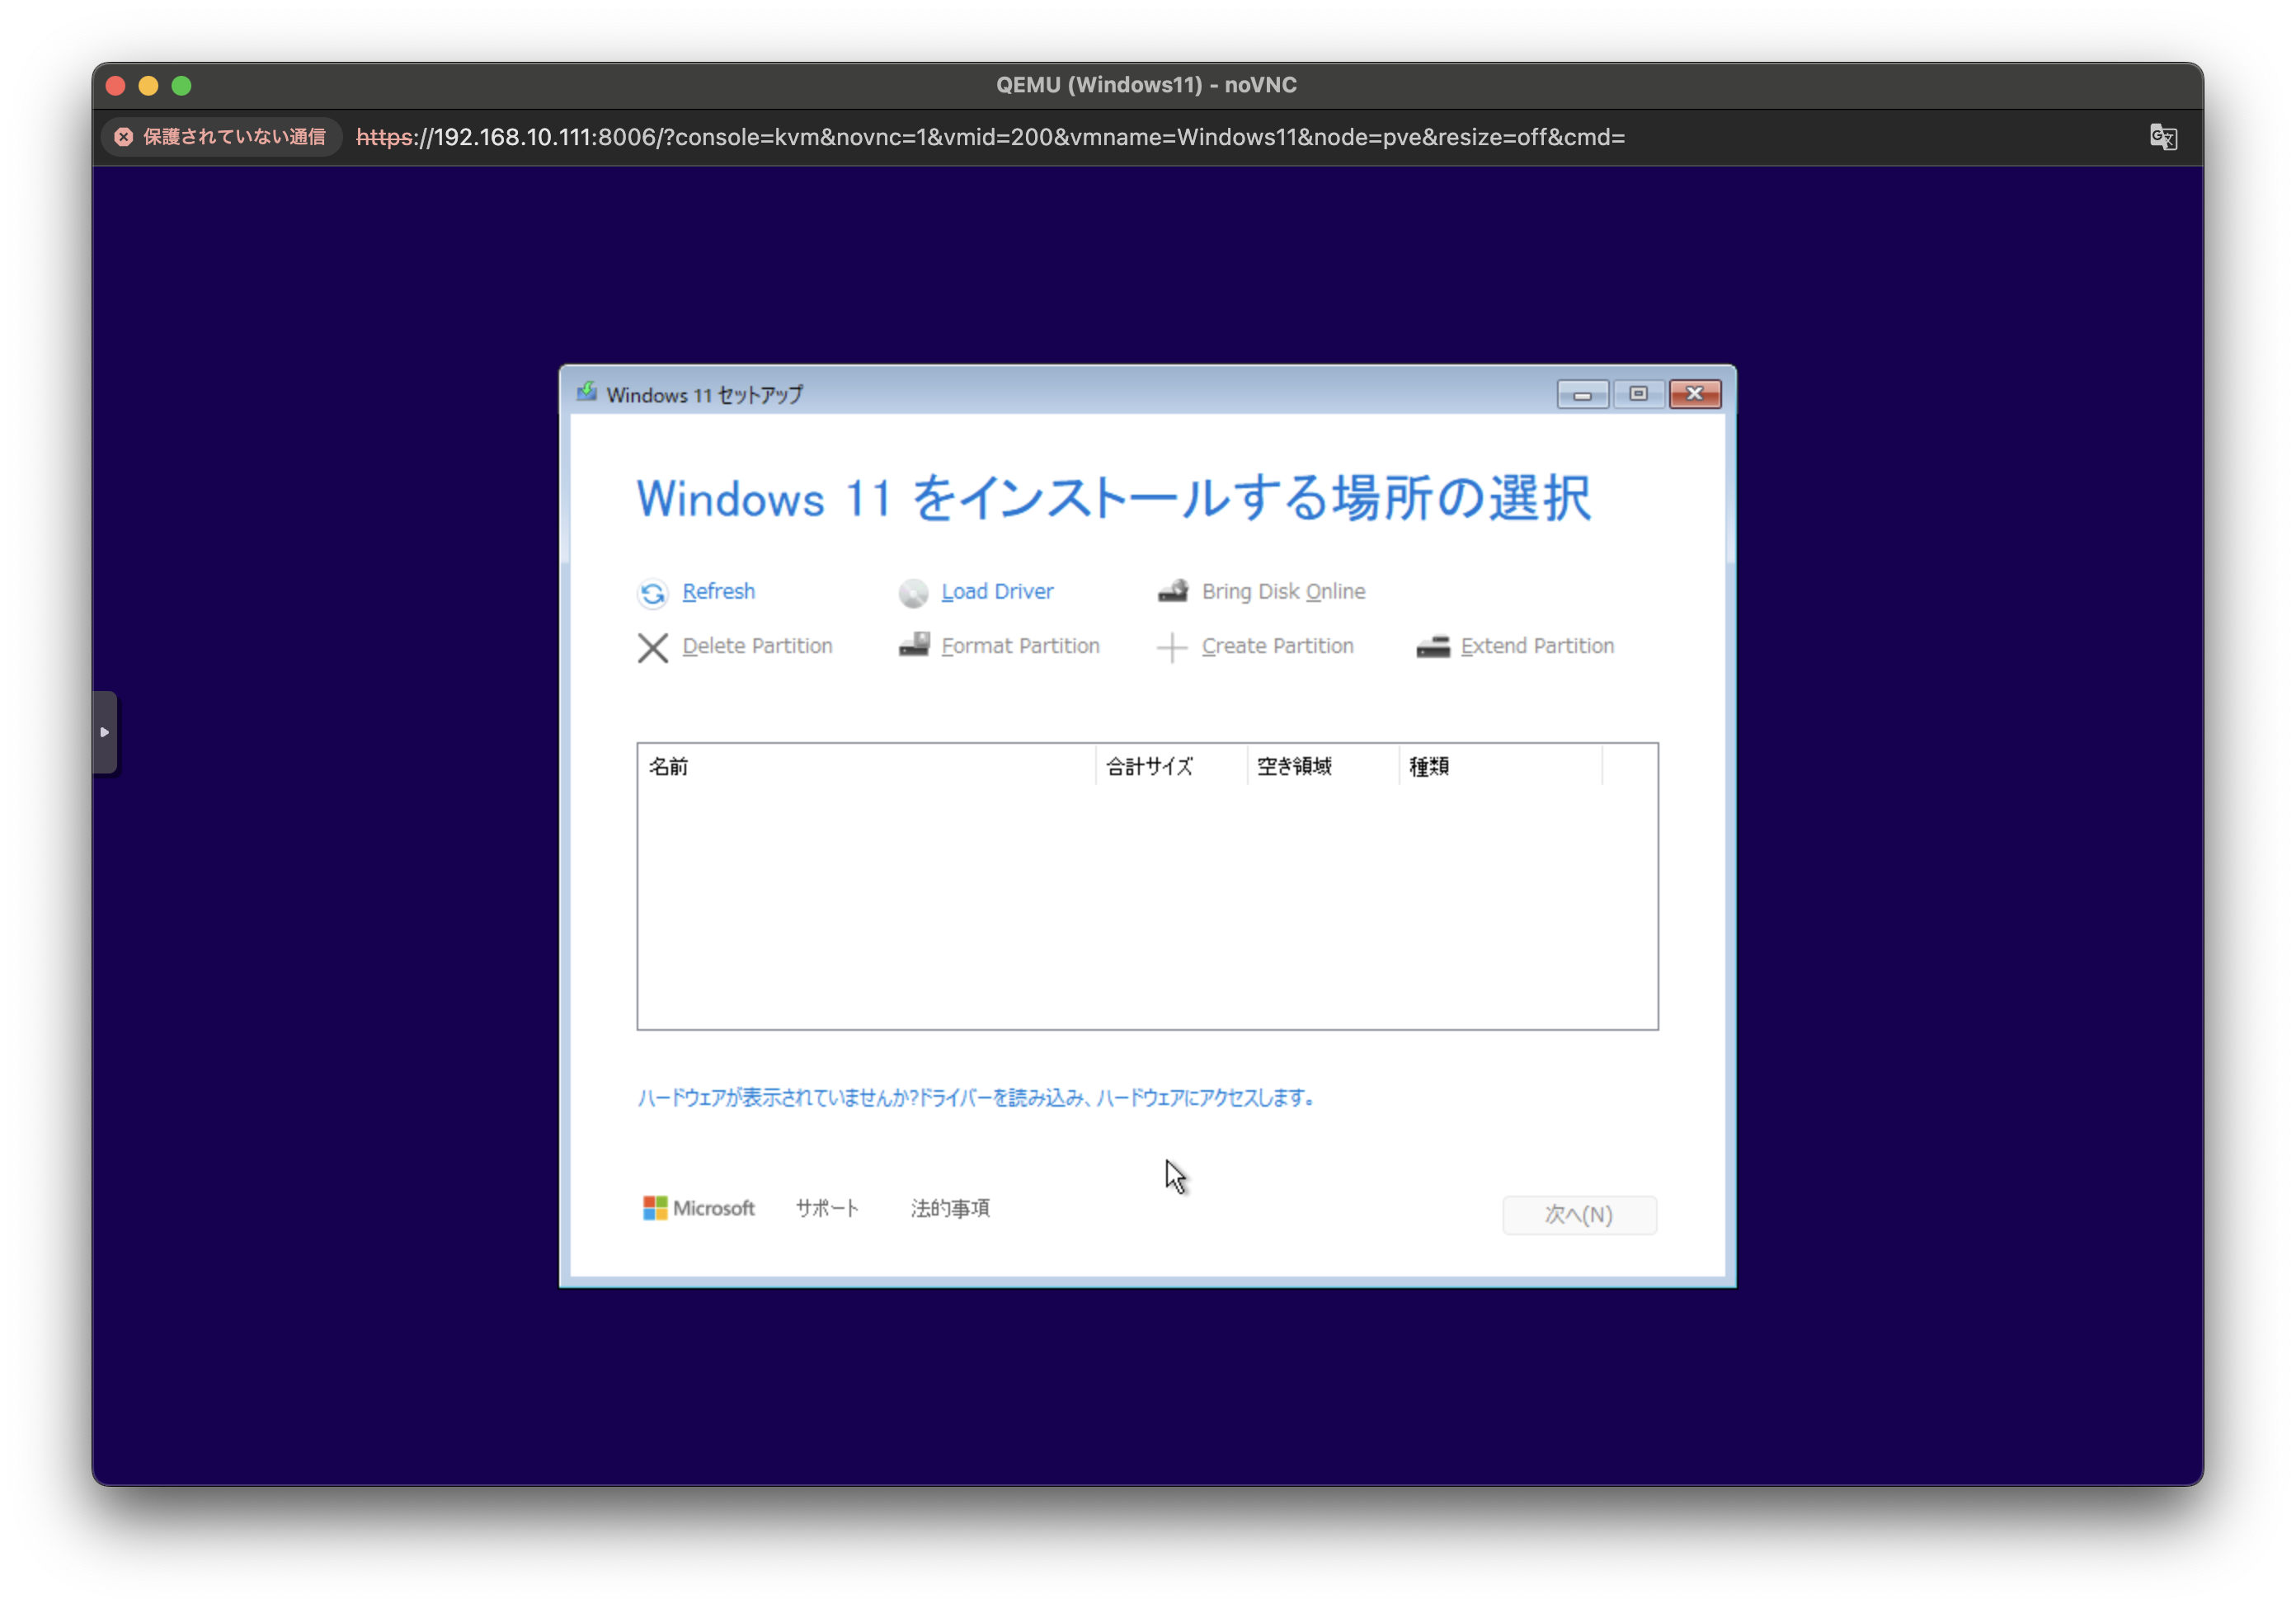This screenshot has width=2296, height=1608.
Task: Click the Delete Partition X icon
Action: (653, 647)
